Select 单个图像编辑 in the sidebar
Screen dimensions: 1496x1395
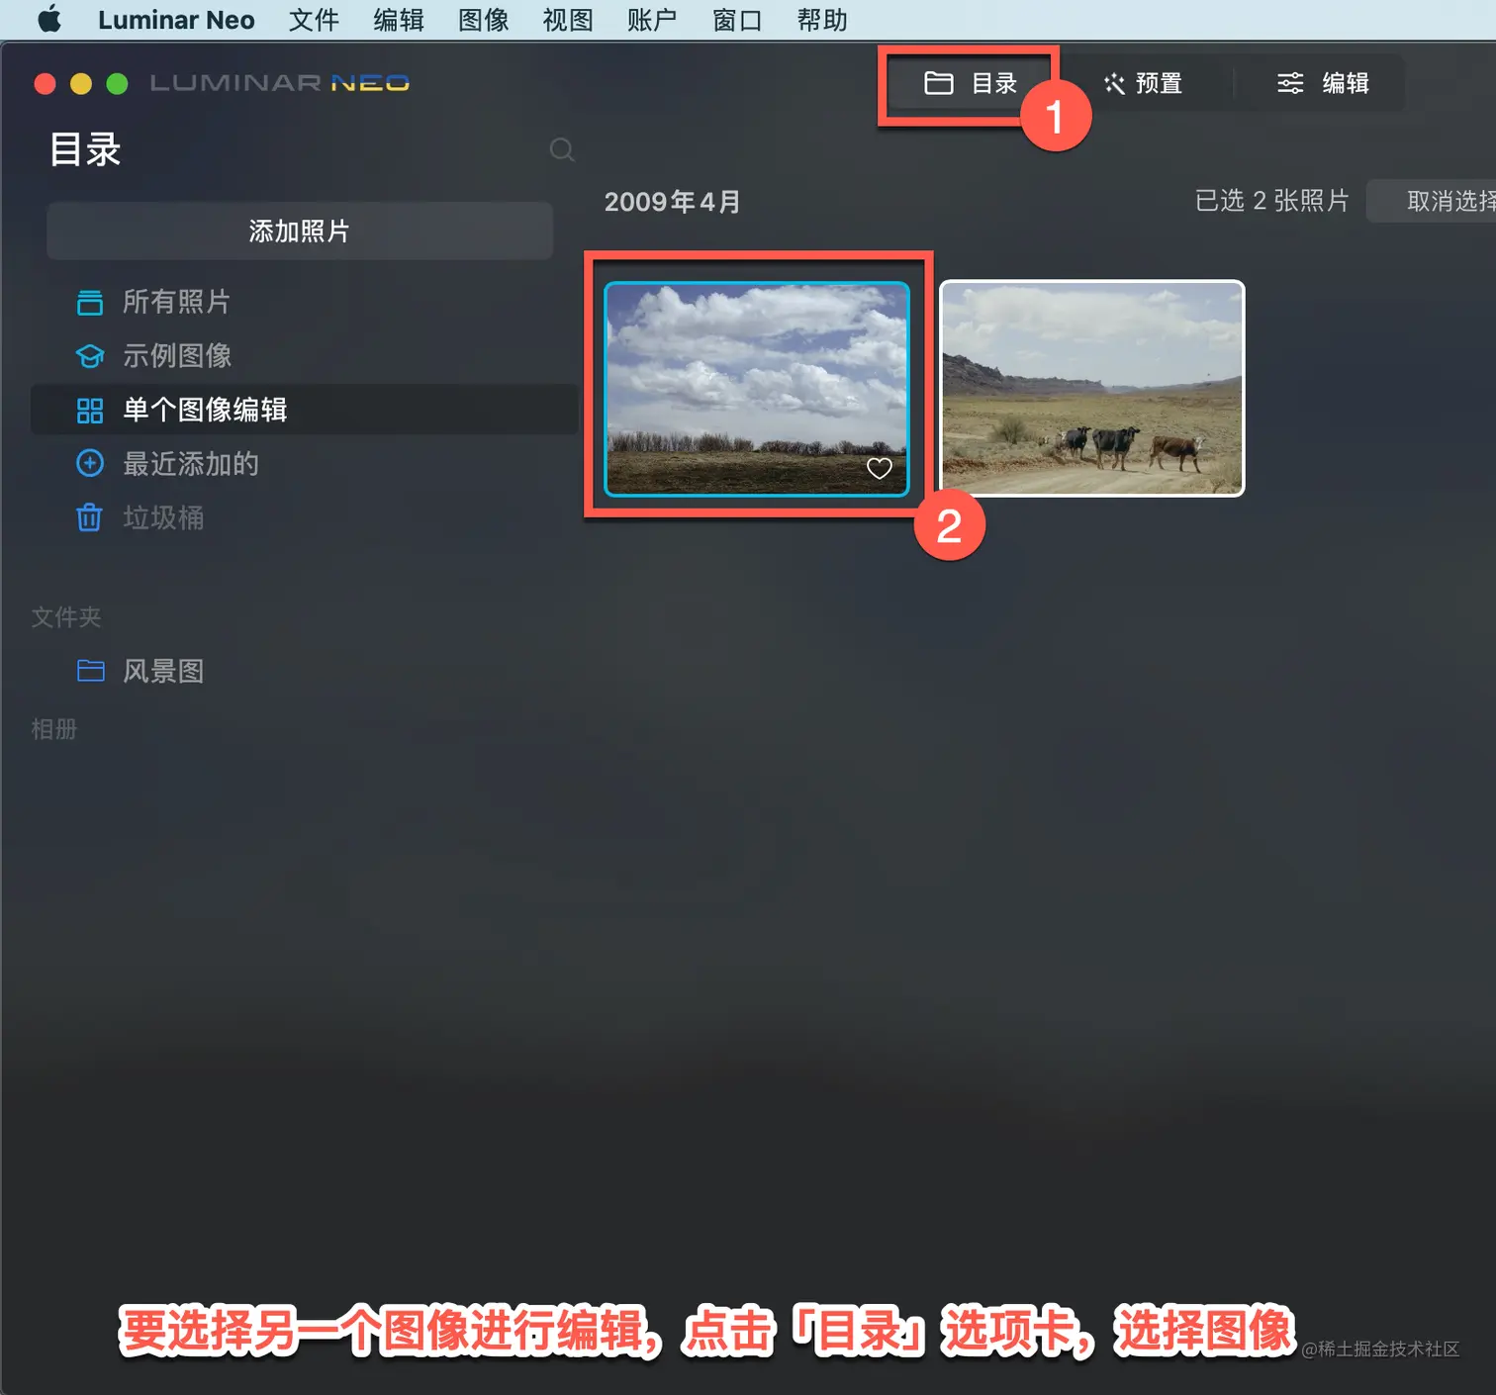(x=305, y=410)
